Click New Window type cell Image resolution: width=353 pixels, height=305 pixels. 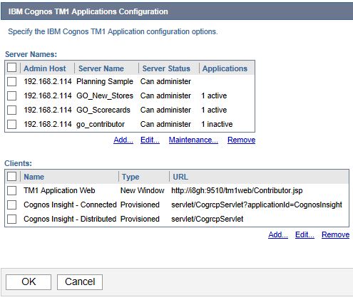[x=142, y=190]
